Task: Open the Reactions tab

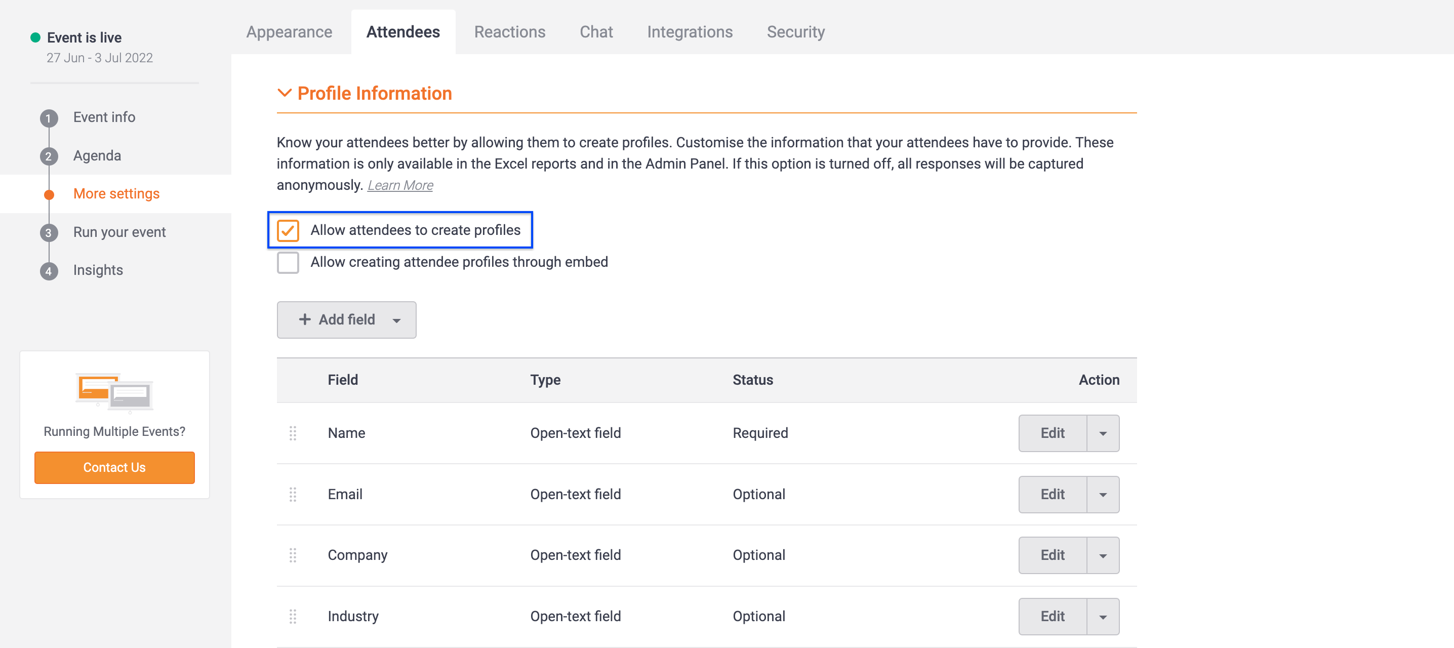Action: (510, 32)
